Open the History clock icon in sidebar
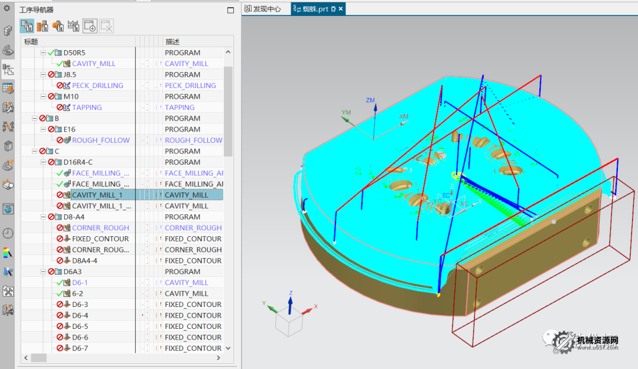 click(8, 233)
